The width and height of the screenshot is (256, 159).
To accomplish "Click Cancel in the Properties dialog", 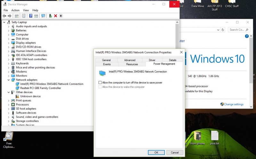I will coord(175,153).
